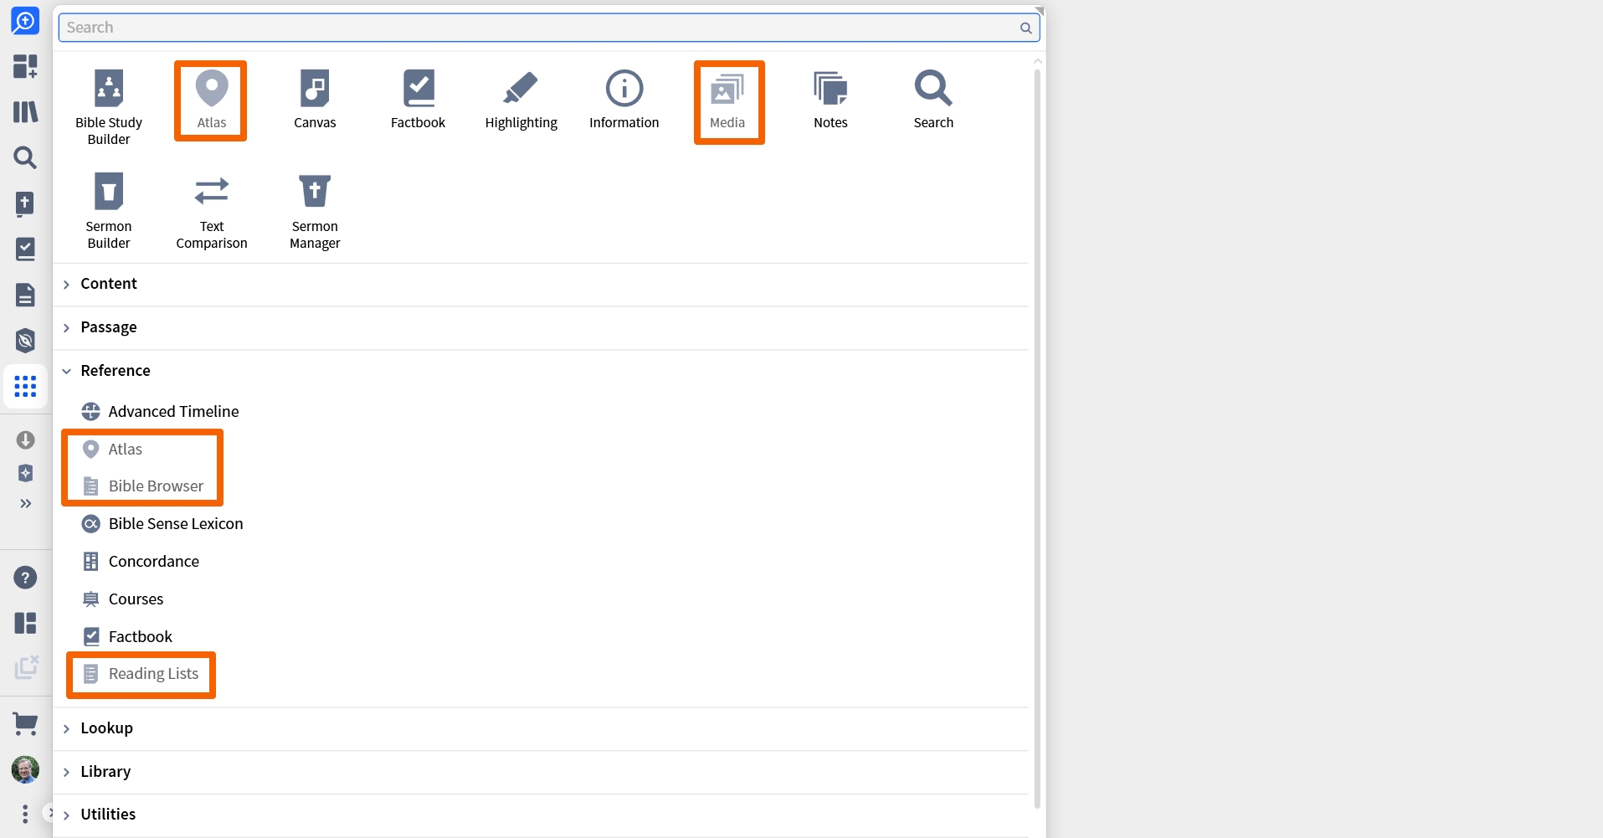Open the Documents sidebar icon
This screenshot has height=838, width=1603.
coord(25,295)
